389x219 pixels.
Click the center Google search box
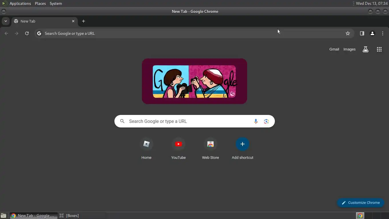point(194,121)
